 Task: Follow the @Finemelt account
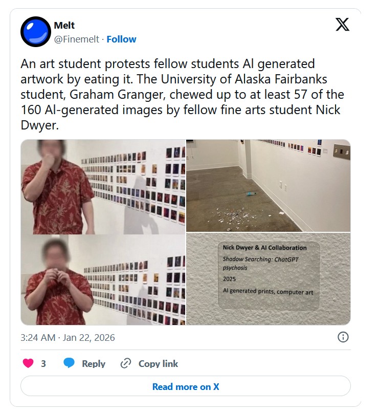pos(121,39)
